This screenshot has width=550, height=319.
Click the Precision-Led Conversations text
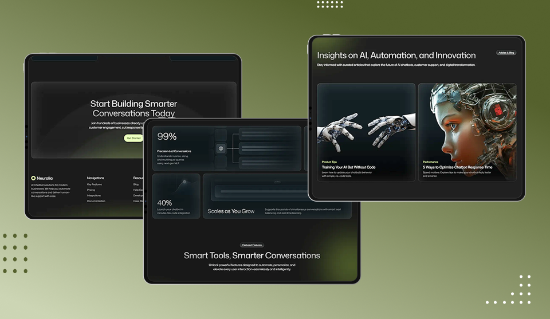tap(174, 151)
